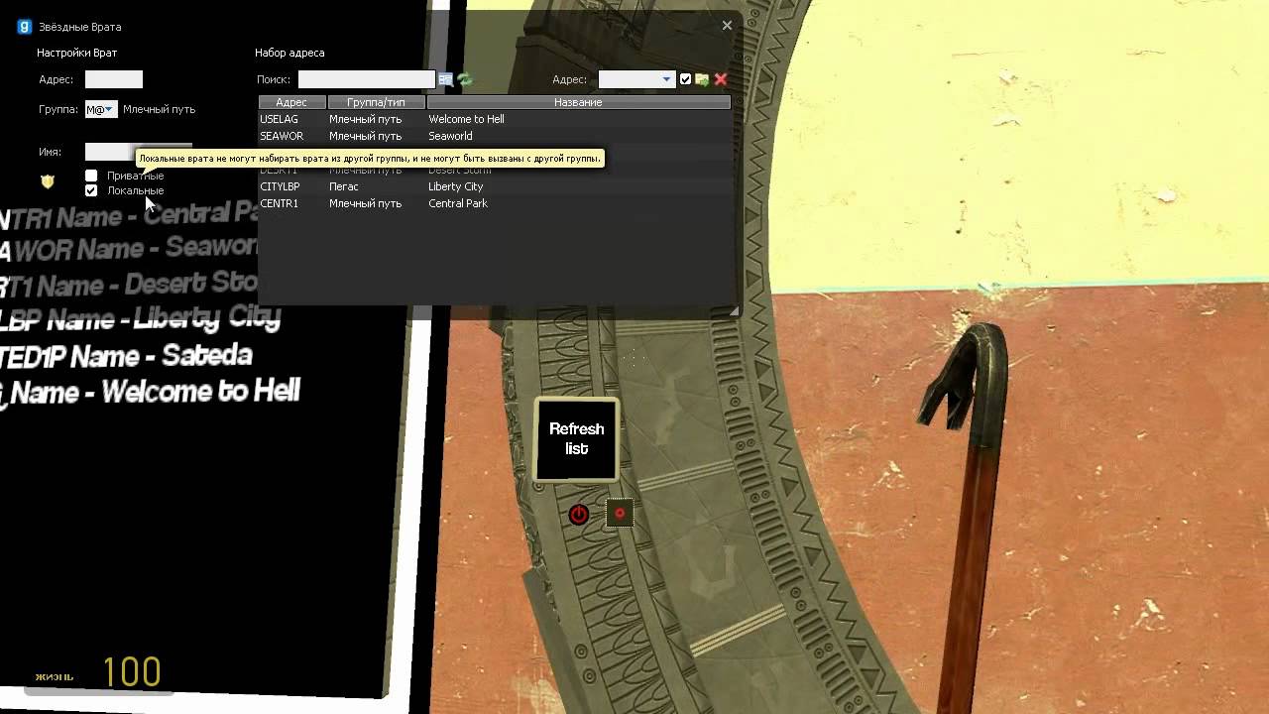Click the red X abort icon
Screen dimensions: 1269x714
721,79
